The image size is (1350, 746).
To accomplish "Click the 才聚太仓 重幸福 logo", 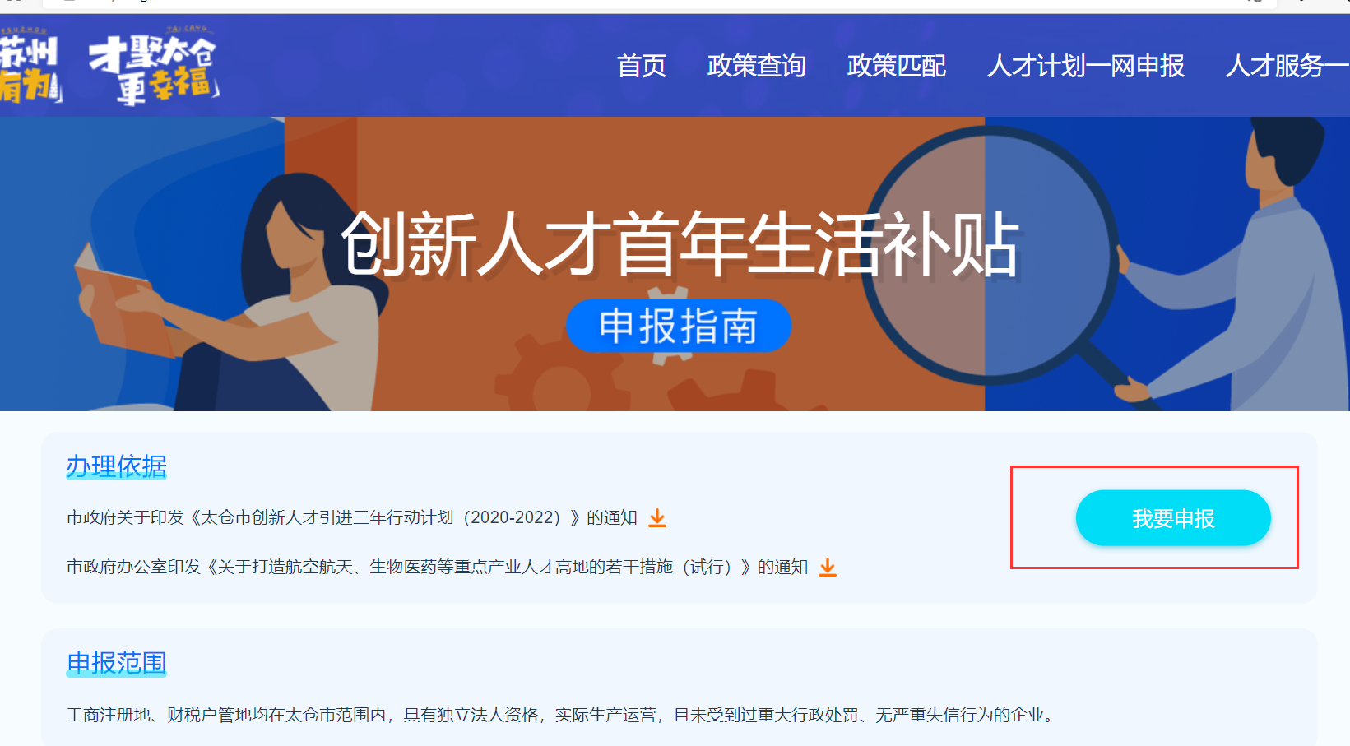I will point(154,69).
